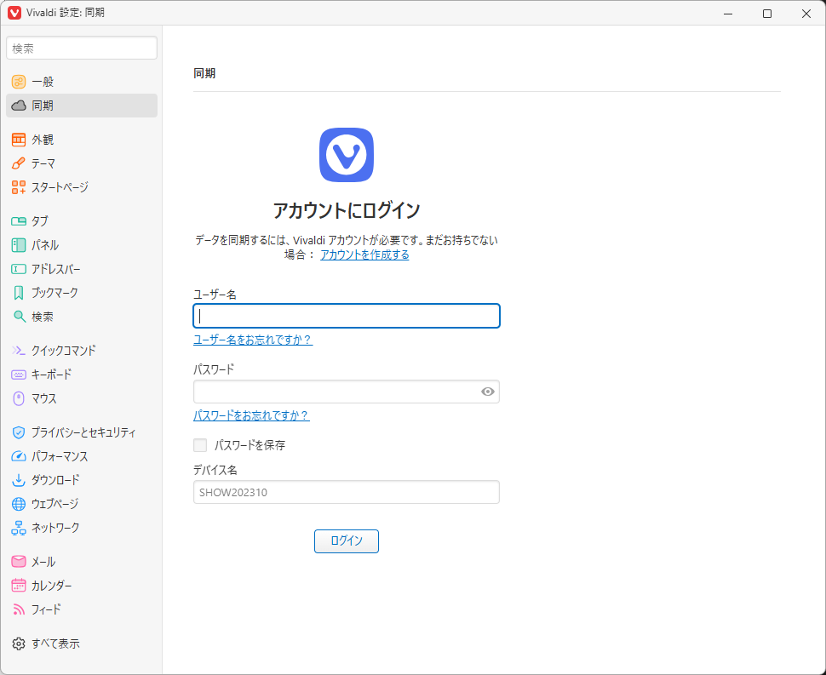Click the 外観 appearance icon
Viewport: 826px width, 675px height.
(19, 140)
